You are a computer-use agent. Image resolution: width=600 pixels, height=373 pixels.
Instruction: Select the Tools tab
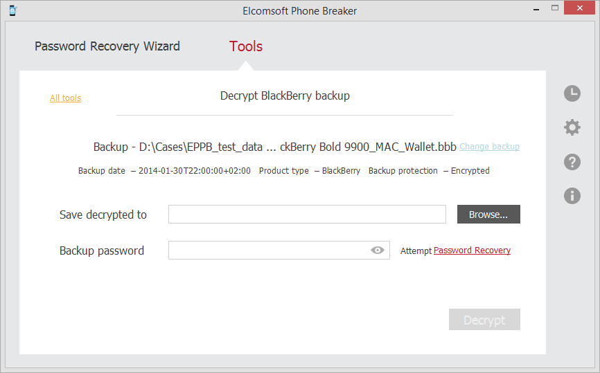tap(246, 47)
